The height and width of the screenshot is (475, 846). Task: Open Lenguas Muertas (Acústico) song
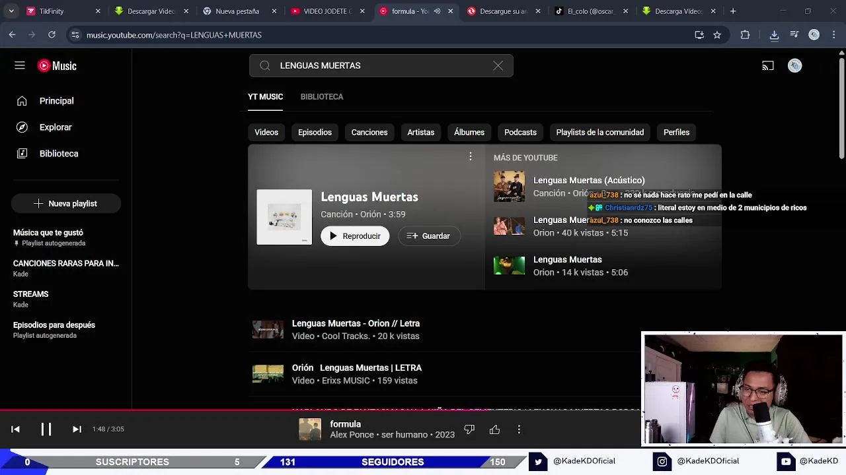[589, 180]
